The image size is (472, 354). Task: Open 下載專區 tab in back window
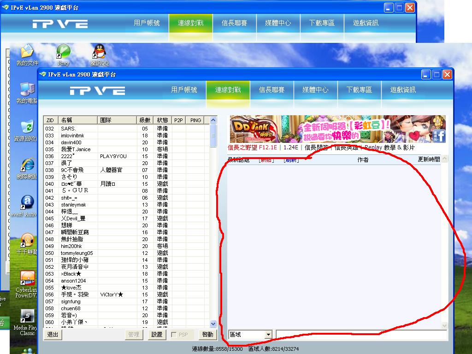322,23
